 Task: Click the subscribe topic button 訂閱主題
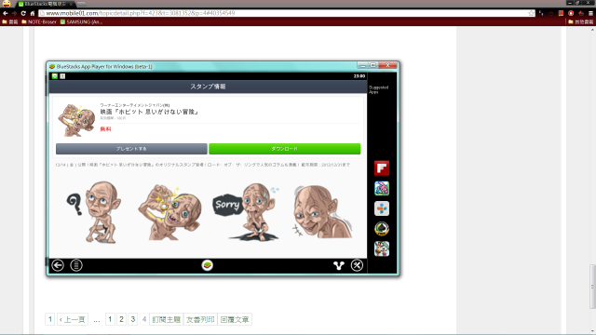[x=166, y=319]
